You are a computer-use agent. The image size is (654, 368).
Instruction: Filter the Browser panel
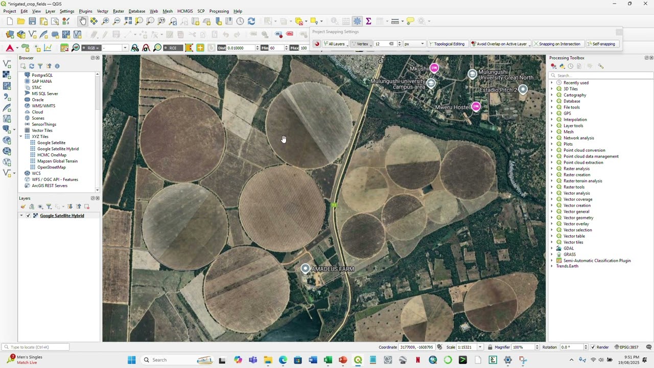coord(40,66)
